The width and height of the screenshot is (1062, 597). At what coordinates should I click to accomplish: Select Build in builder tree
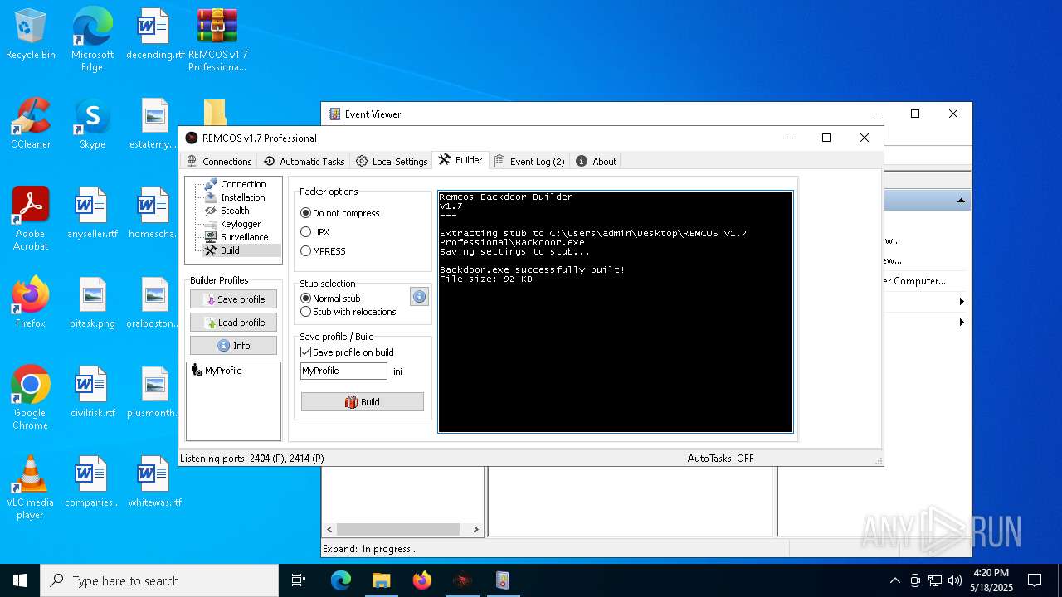(230, 250)
